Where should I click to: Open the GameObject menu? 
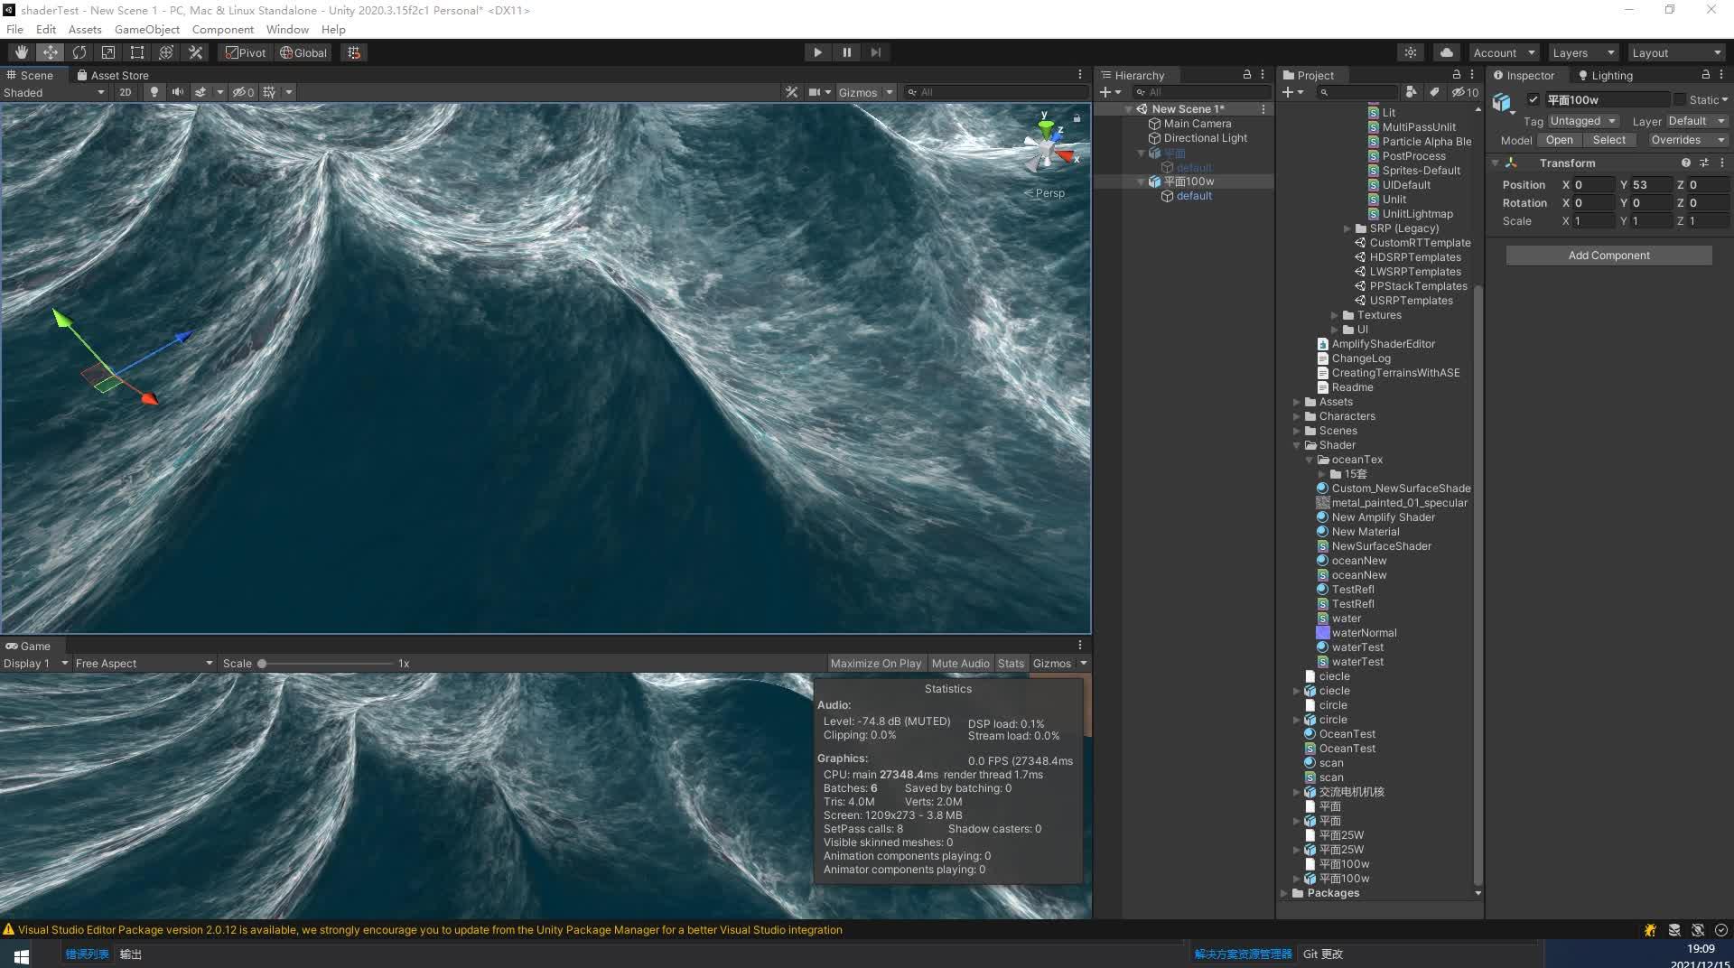tap(146, 29)
